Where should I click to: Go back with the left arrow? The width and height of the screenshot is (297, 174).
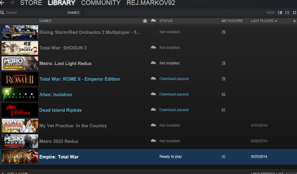pos(2,2)
